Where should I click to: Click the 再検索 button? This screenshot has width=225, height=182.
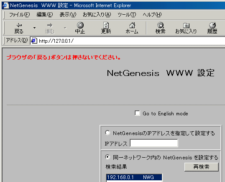201,167
